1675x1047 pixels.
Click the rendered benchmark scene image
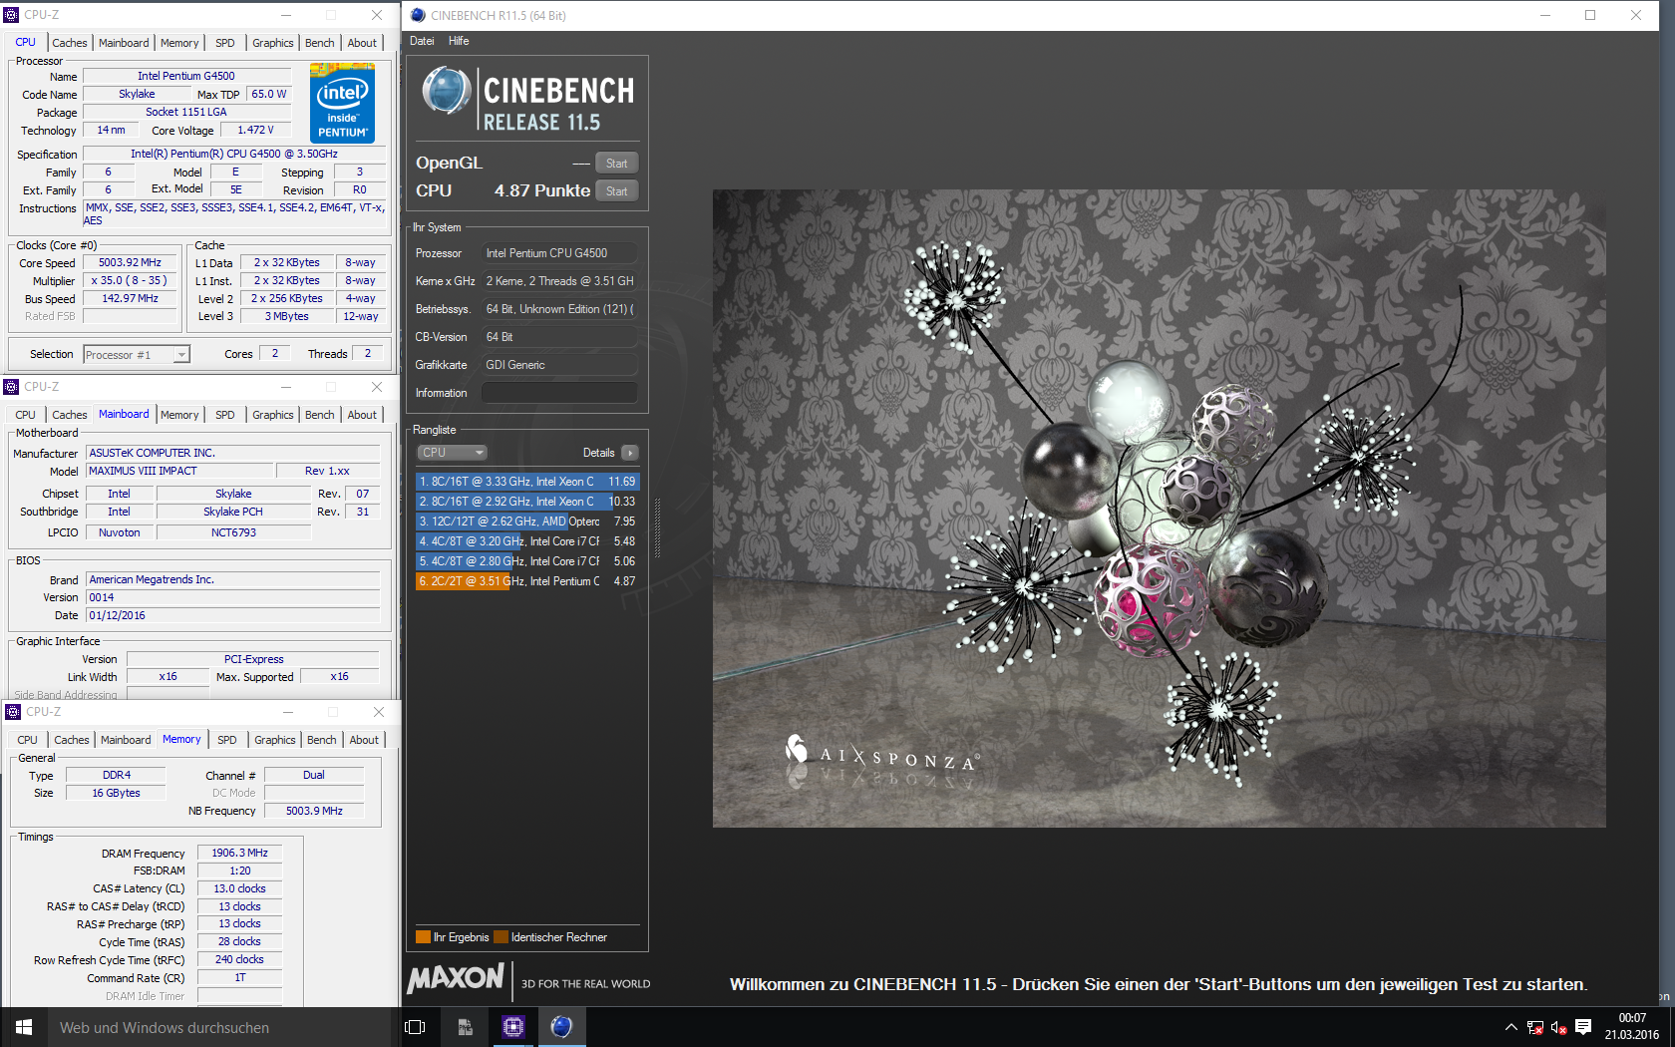tap(1159, 509)
